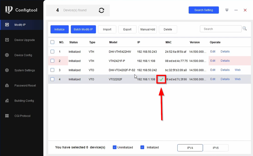Viewport: 253px width, 156px height.
Task: Open the Building Config section
Action: [x=22, y=100]
